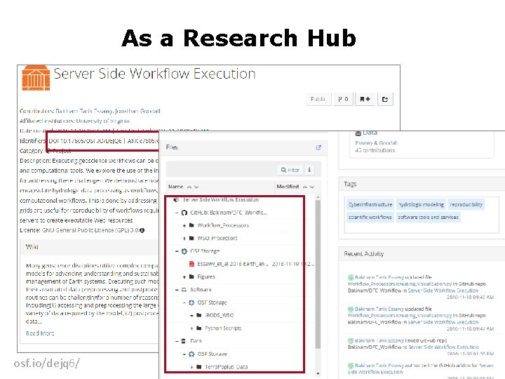Expand the WSO_Processors folder
Screen dimensions: 505x379
click(x=184, y=239)
